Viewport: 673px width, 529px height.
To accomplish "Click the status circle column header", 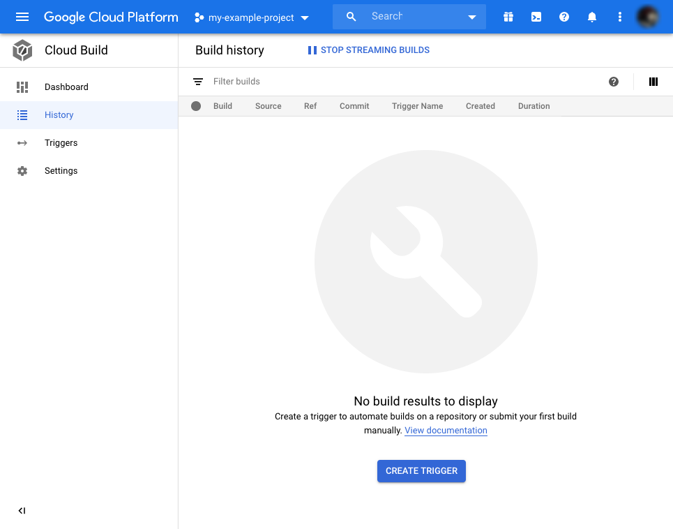I will click(x=196, y=106).
